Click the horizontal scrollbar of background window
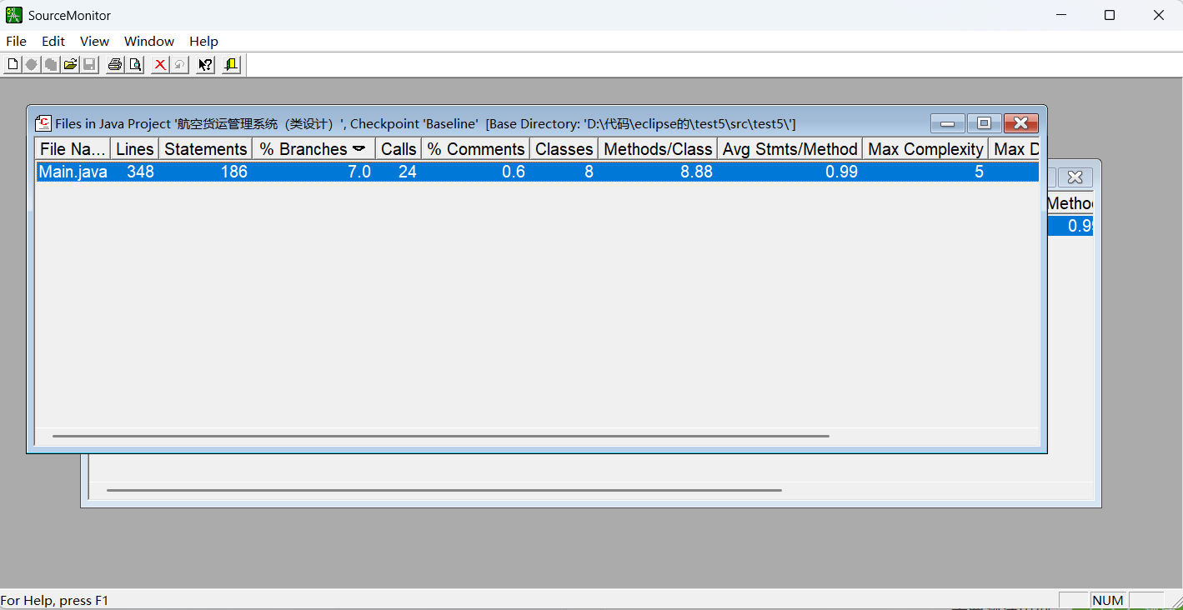Screen dimensions: 1183x610 (x=444, y=490)
